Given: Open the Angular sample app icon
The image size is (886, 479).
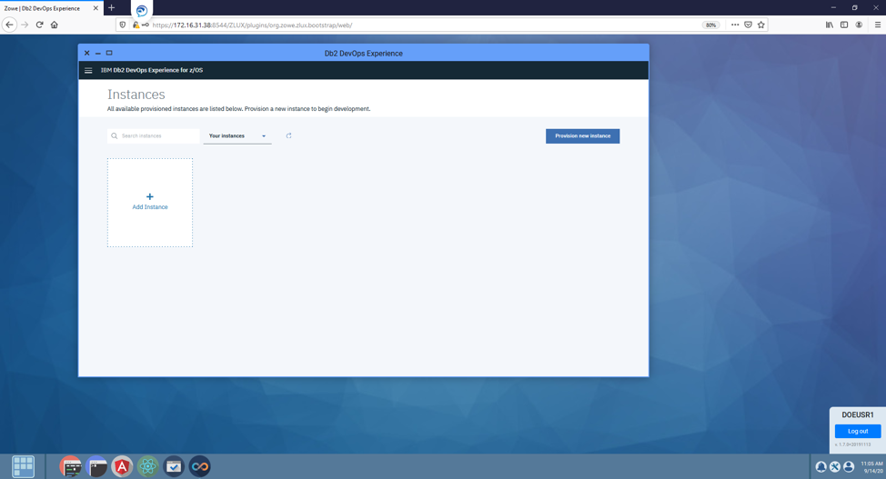Looking at the screenshot, I should [122, 466].
